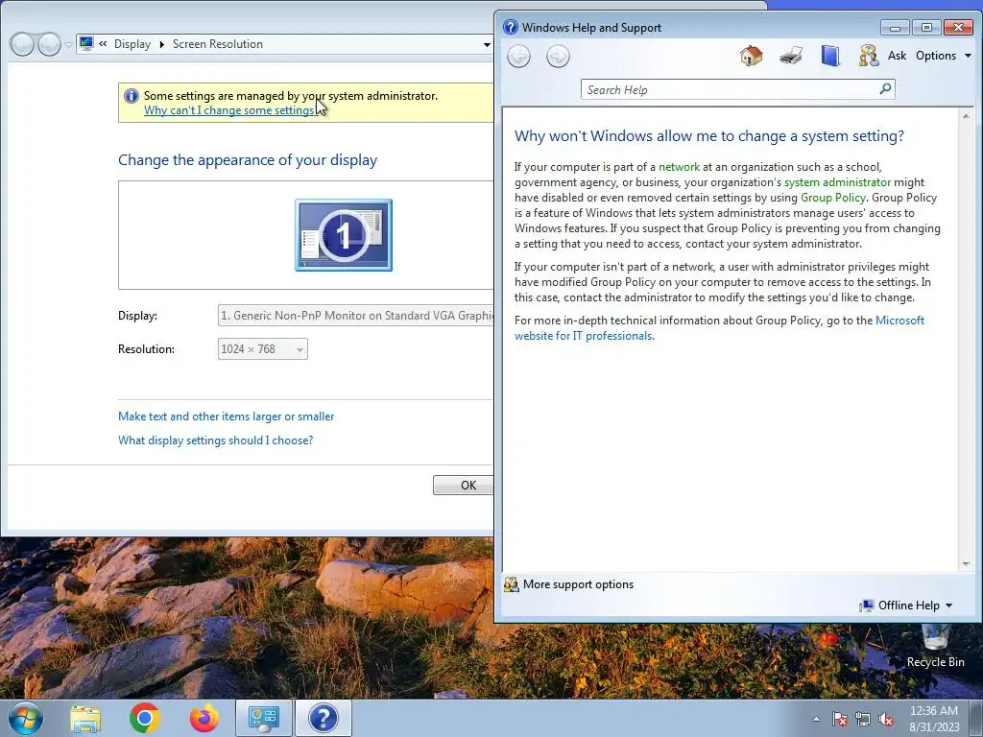Click 'Screen Resolution' in the address breadcrumb
The width and height of the screenshot is (983, 737).
(x=218, y=44)
